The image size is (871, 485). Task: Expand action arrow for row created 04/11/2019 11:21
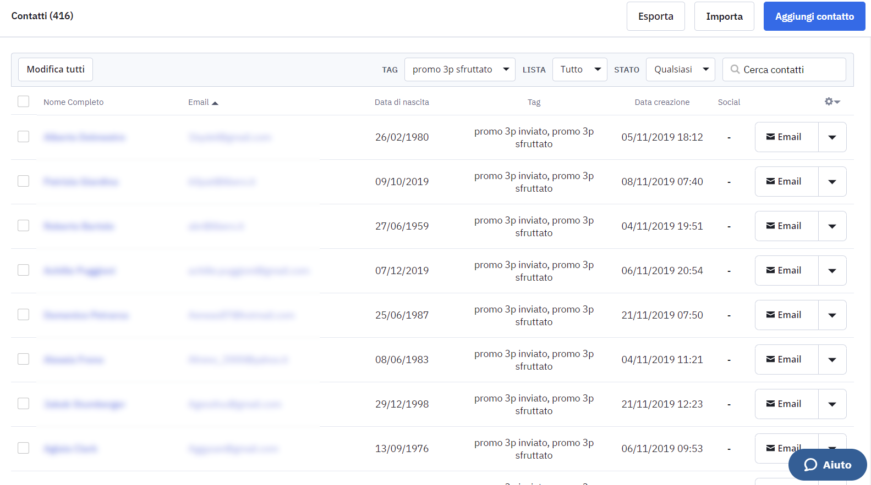[832, 359]
